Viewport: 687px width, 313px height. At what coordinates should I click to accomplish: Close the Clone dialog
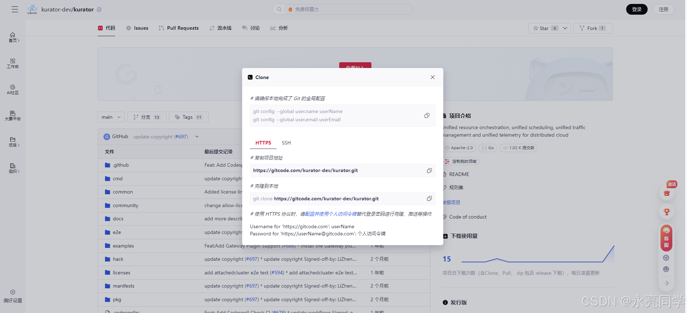(x=433, y=77)
